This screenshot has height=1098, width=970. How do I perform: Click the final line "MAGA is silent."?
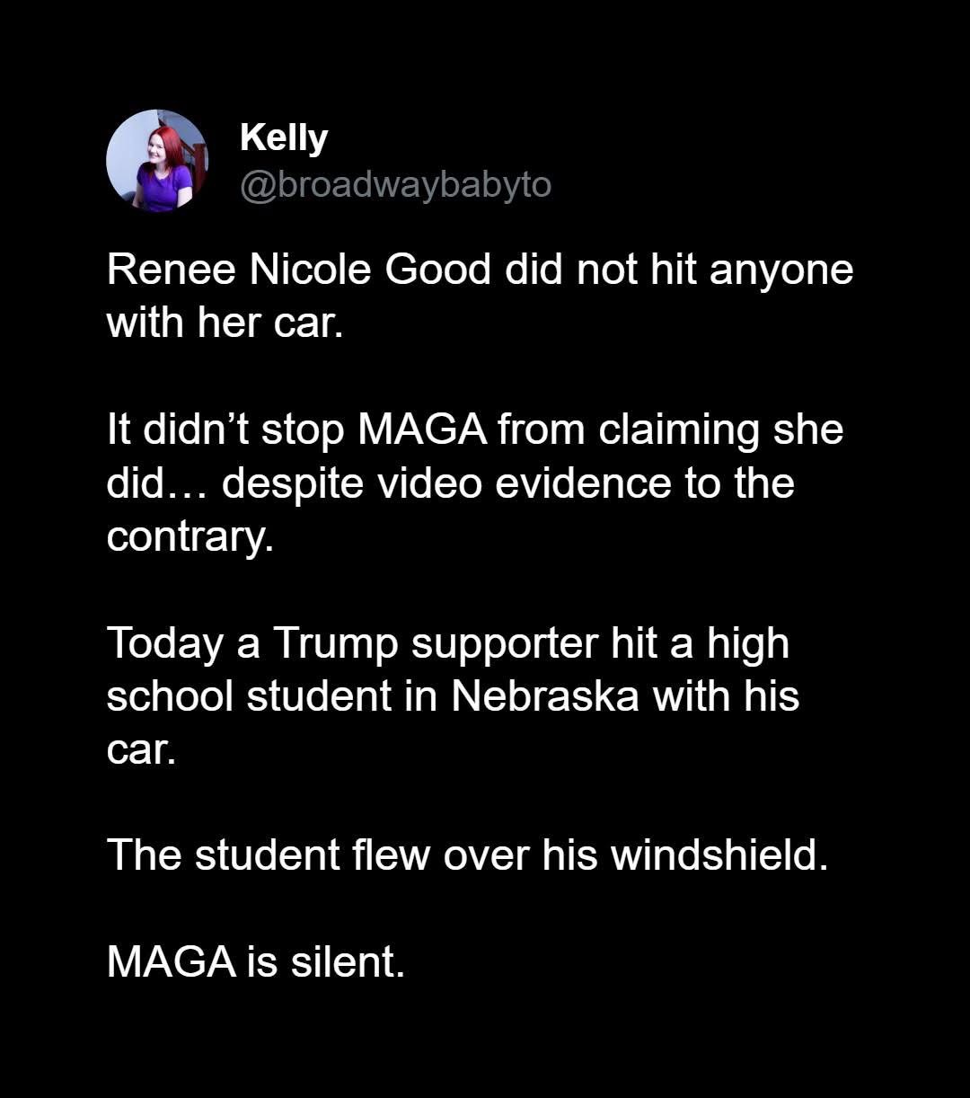(x=255, y=962)
